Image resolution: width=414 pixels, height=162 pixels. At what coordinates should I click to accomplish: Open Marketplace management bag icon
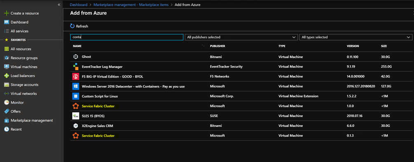tap(7, 121)
